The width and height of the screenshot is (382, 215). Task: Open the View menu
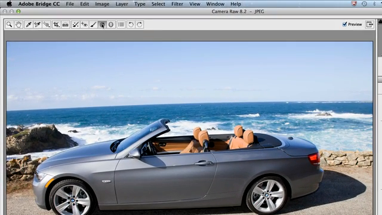coord(195,4)
